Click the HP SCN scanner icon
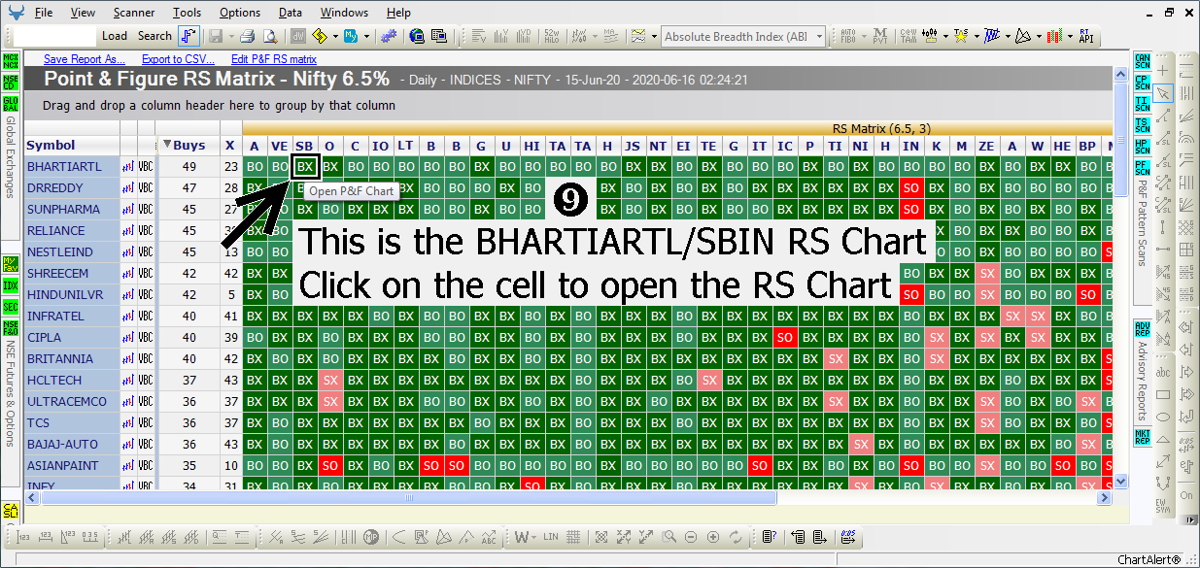 [x=1142, y=146]
